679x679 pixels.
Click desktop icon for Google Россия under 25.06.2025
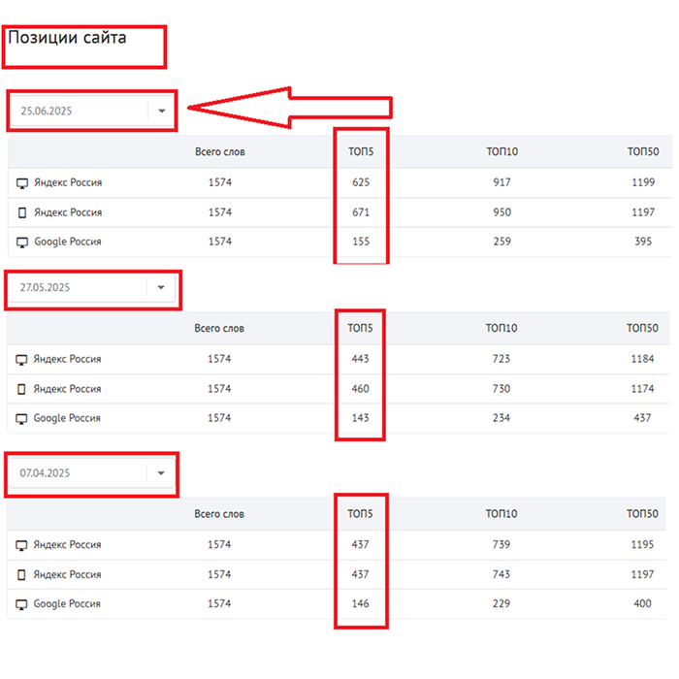coord(22,242)
